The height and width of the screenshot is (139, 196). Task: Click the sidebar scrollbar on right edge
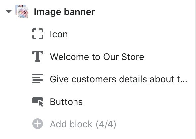click(x=195, y=69)
